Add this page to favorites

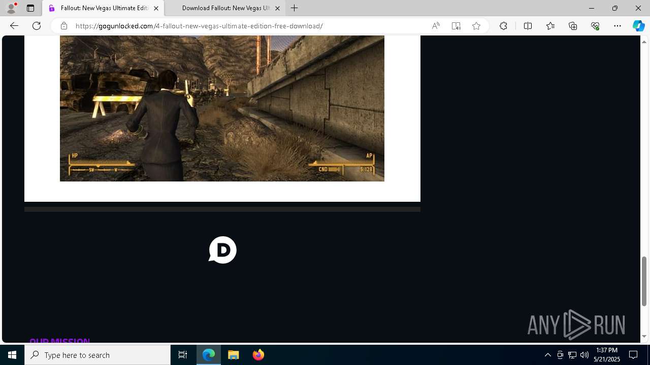(x=476, y=26)
